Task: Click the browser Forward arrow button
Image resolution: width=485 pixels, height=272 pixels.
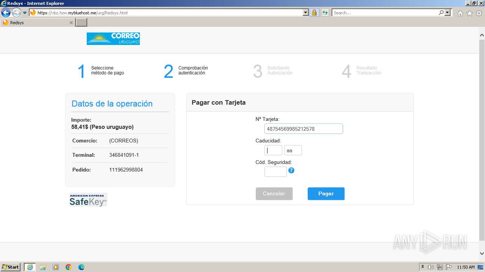Action: (16, 13)
